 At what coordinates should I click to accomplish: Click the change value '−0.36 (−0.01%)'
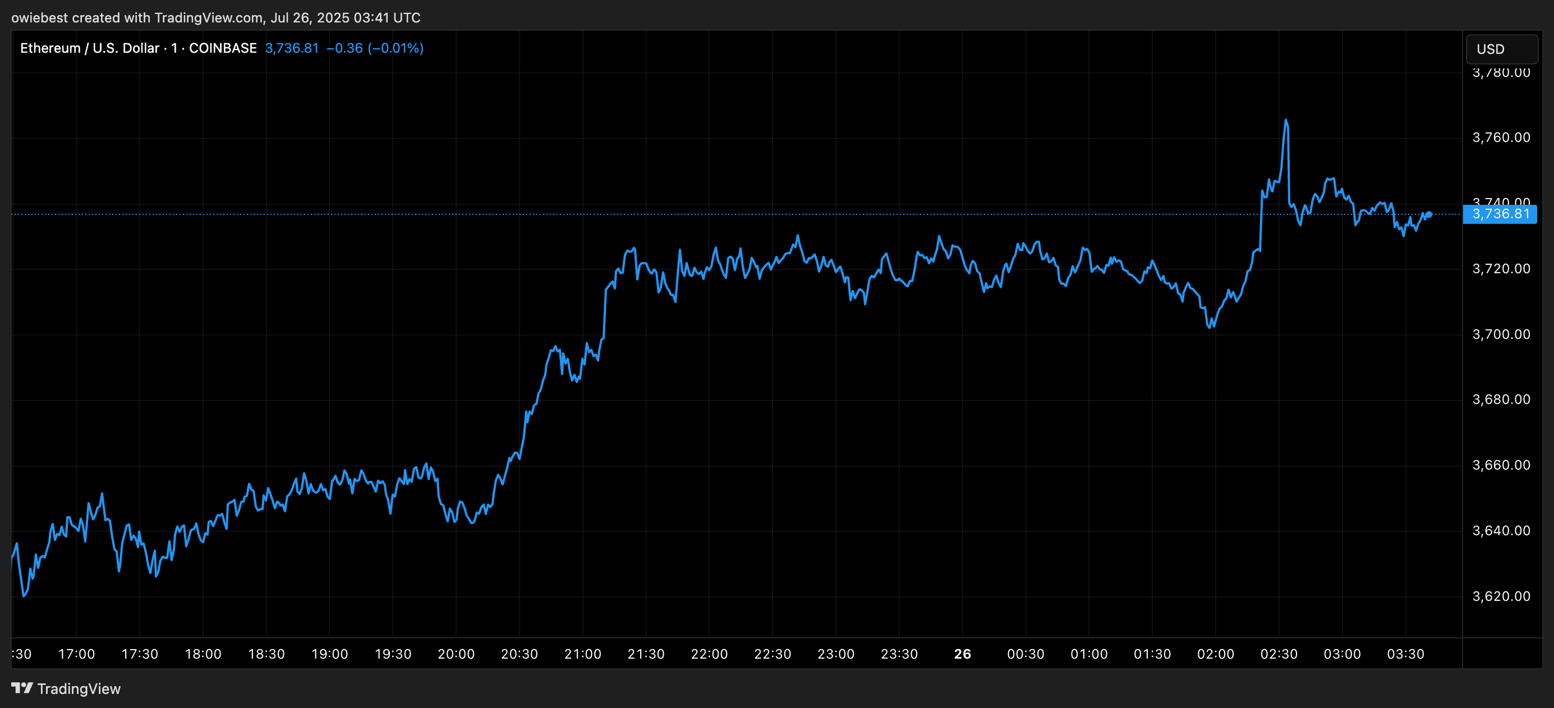375,48
